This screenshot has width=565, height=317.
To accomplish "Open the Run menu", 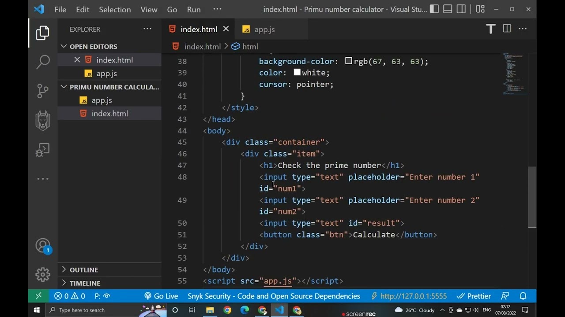I will pyautogui.click(x=194, y=9).
